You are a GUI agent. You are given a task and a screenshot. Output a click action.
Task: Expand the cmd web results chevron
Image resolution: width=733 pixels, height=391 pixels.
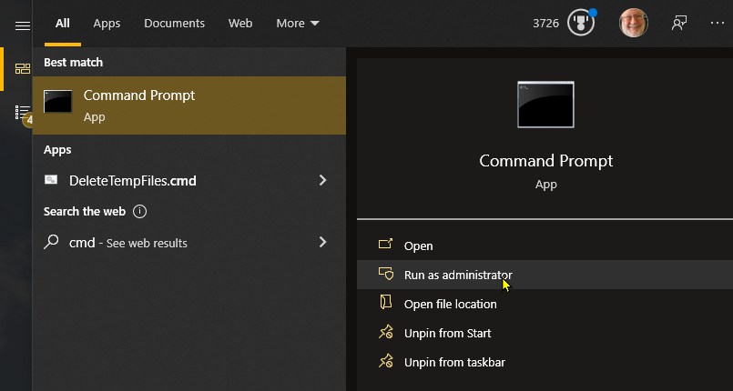[x=322, y=242]
